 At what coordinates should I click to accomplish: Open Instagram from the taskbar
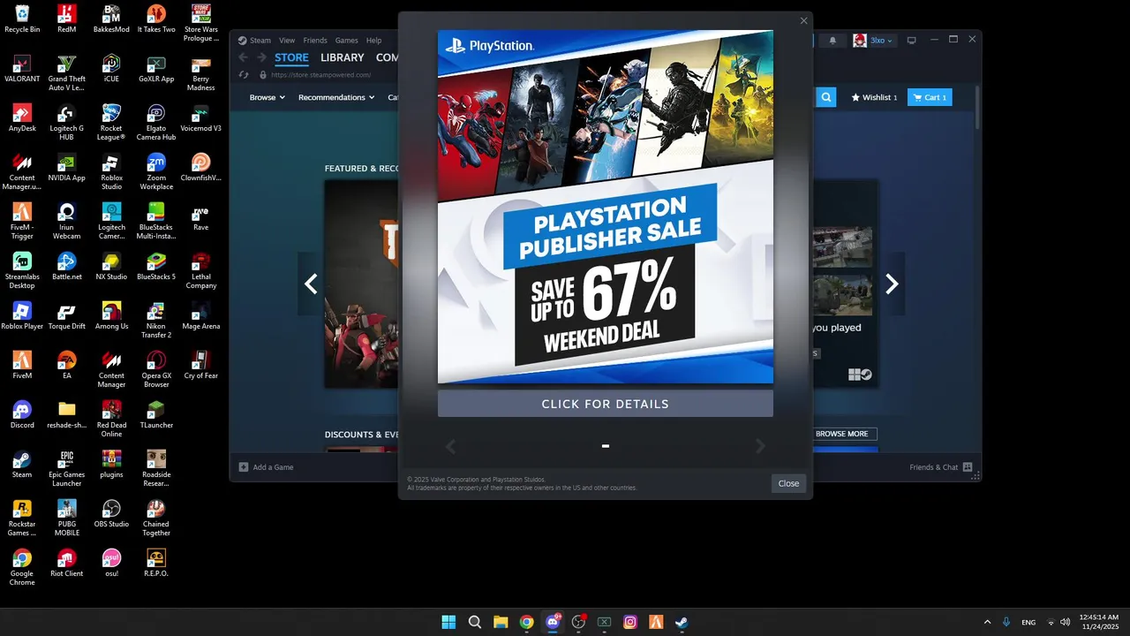(x=630, y=622)
